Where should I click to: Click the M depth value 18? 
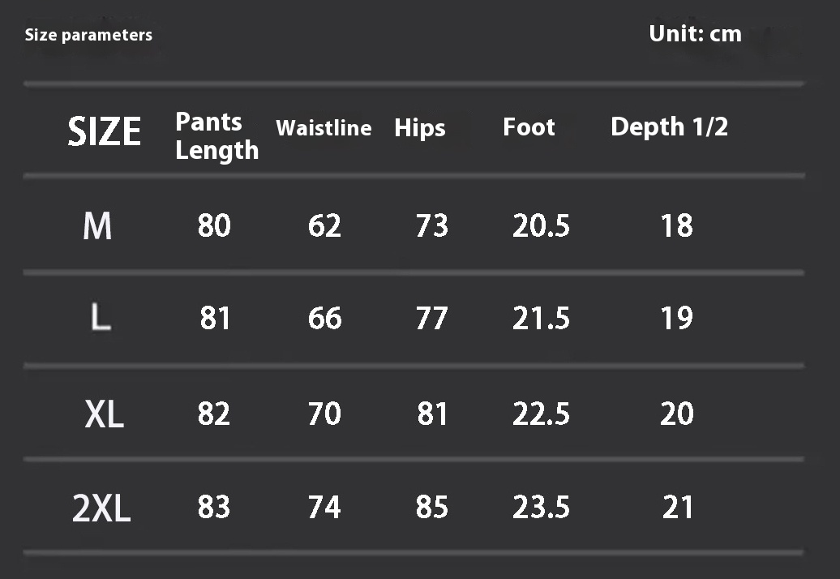(676, 225)
